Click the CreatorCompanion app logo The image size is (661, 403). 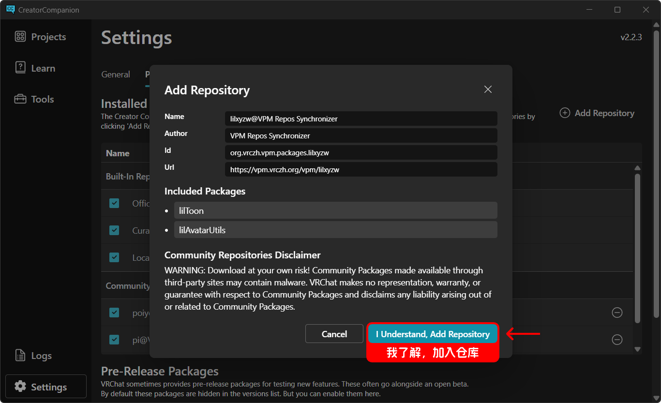(10, 10)
